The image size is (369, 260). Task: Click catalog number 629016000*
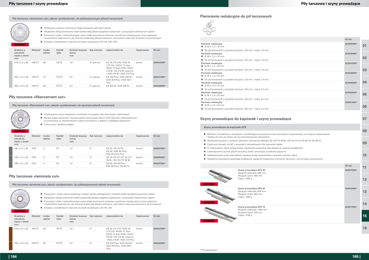coord(351,188)
